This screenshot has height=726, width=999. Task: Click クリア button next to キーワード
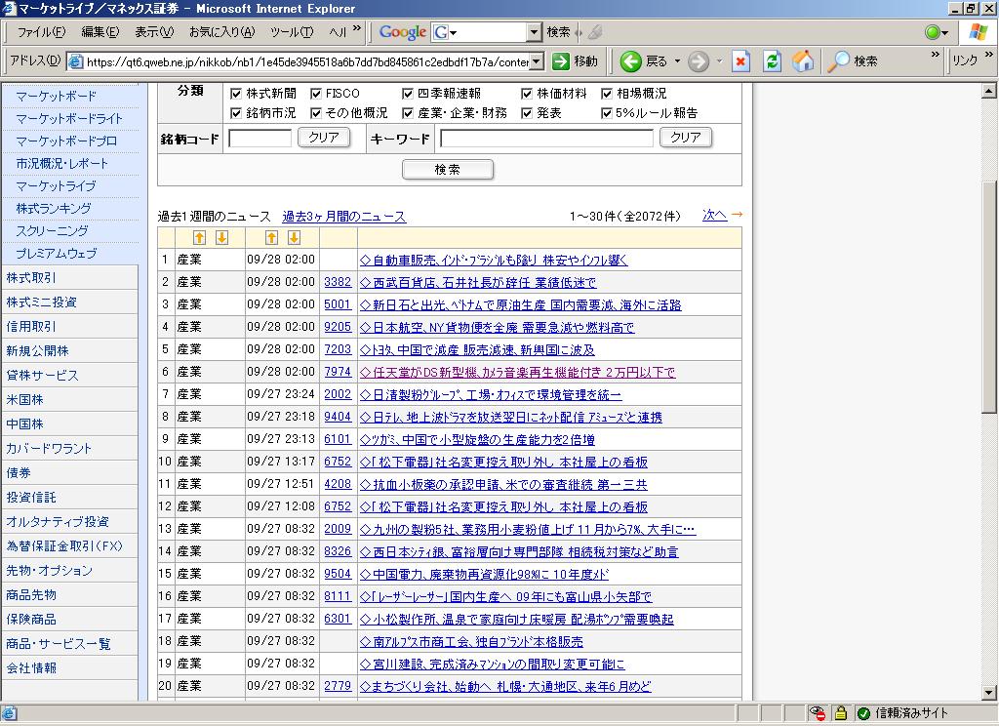coord(686,138)
